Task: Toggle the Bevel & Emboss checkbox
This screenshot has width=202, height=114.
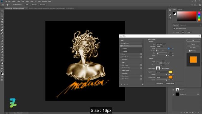Action: [121, 46]
